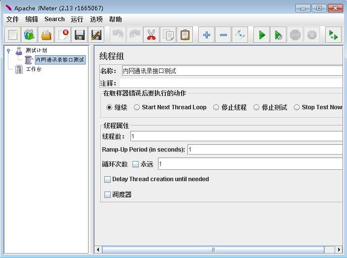This screenshot has height=258, width=347.
Task: Check the 永远 loop forever checkbox
Action: (x=135, y=164)
